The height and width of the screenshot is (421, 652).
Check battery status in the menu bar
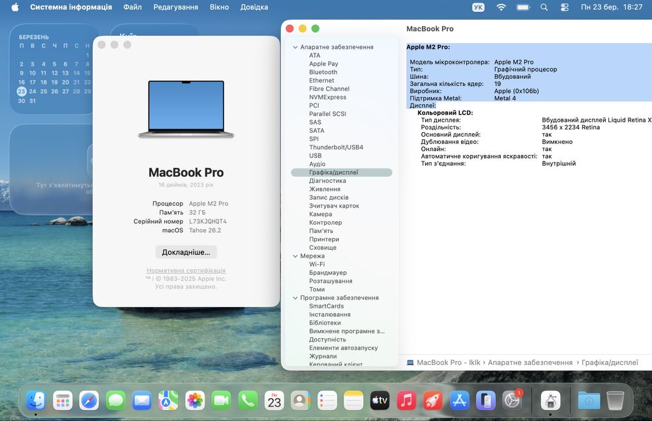(523, 7)
